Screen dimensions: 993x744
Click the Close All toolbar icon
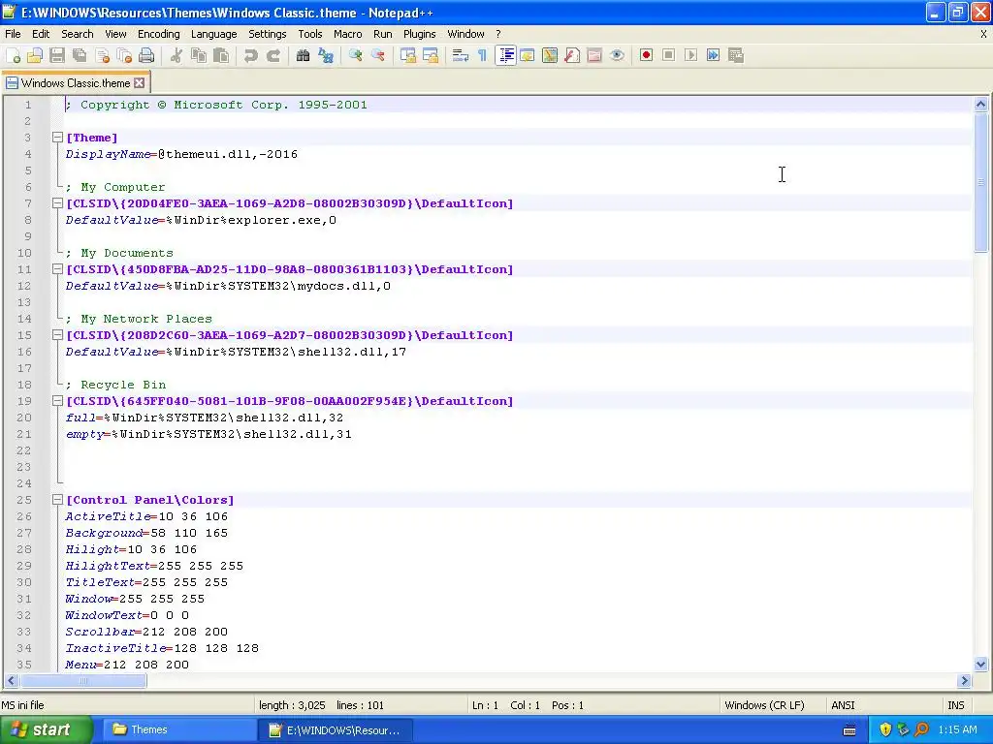coord(124,55)
